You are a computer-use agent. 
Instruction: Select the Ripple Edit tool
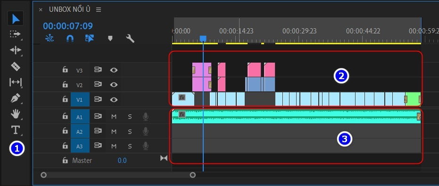click(16, 50)
